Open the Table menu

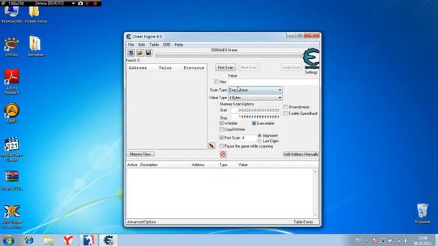click(x=154, y=44)
